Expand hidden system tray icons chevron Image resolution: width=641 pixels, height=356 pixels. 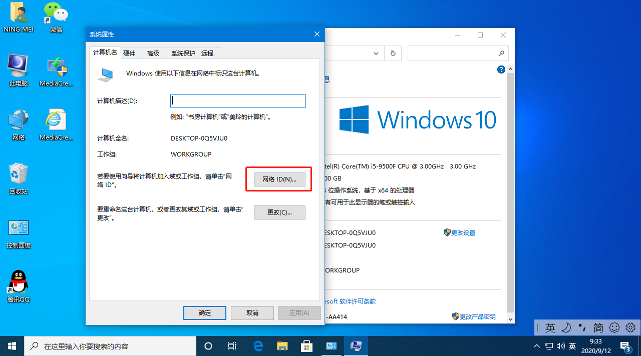pyautogui.click(x=536, y=345)
